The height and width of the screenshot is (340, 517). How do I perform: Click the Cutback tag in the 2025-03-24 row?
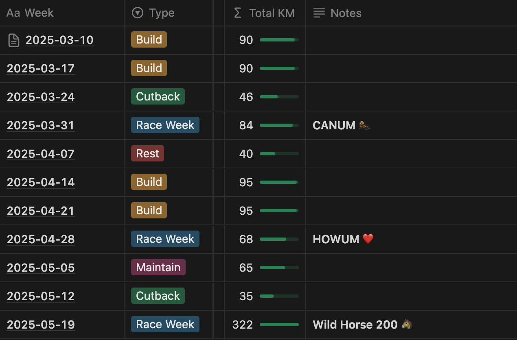coord(158,96)
